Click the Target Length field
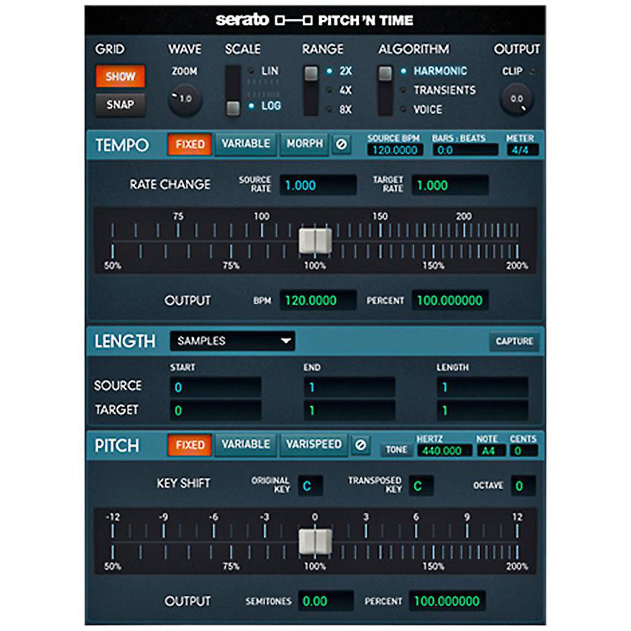Screen dimensions: 631x631 482,410
